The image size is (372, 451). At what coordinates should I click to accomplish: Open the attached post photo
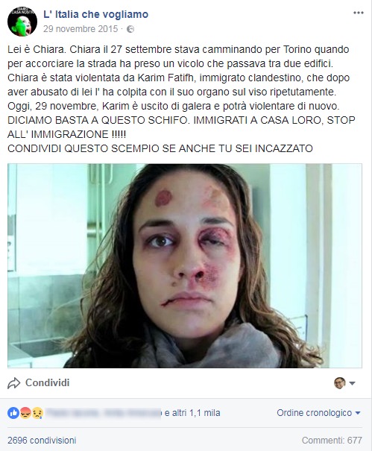pyautogui.click(x=185, y=266)
